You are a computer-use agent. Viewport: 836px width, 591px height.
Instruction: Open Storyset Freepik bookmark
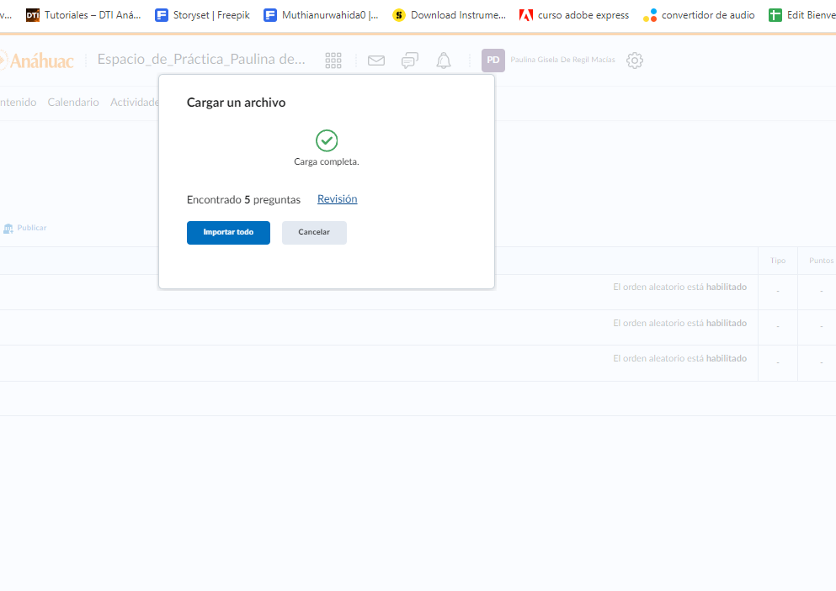203,15
